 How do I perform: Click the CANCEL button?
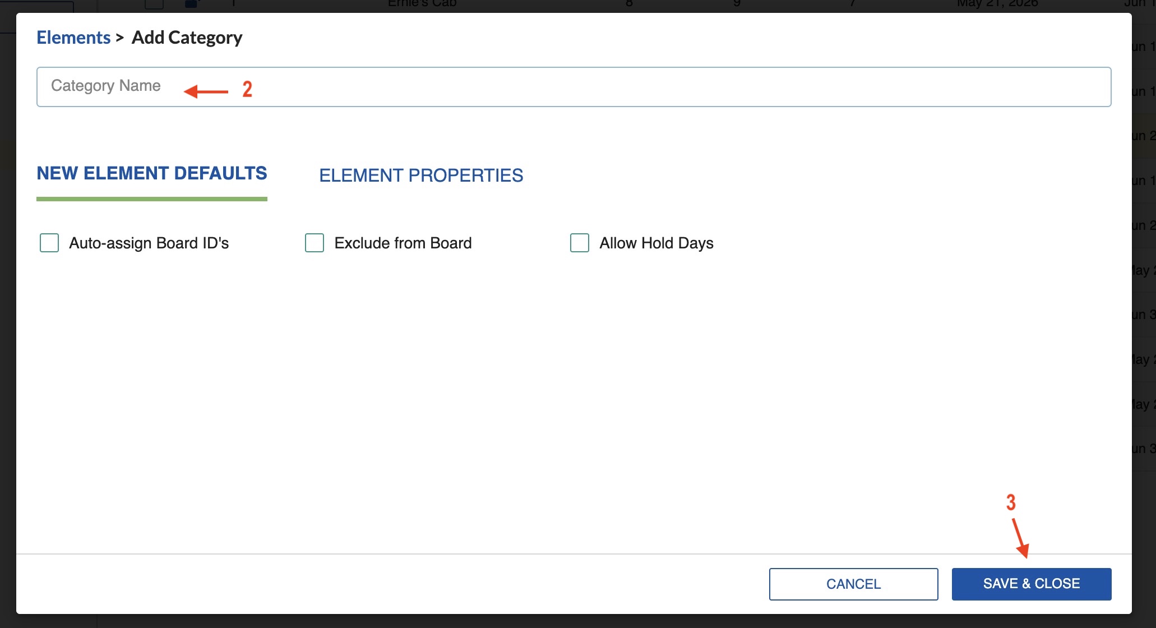coord(853,584)
